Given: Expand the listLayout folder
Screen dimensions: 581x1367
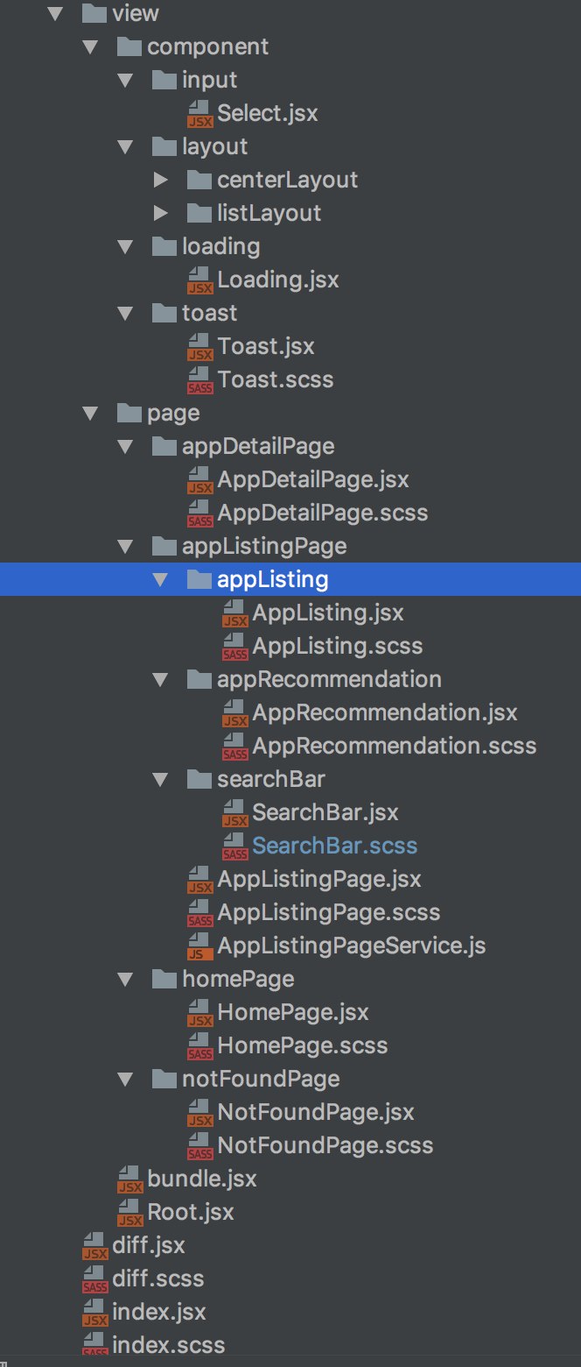Looking at the screenshot, I should (x=160, y=213).
